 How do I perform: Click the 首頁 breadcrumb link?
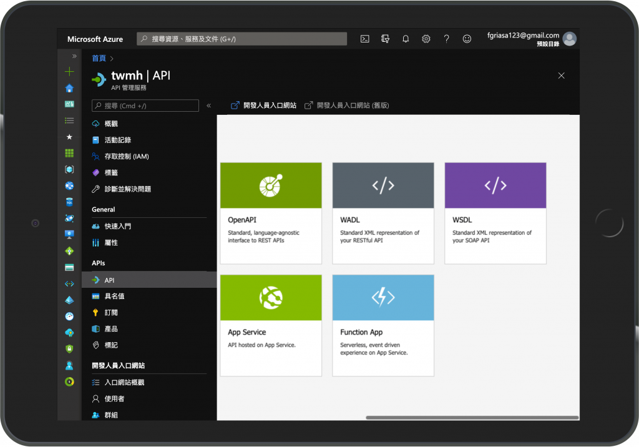click(99, 58)
